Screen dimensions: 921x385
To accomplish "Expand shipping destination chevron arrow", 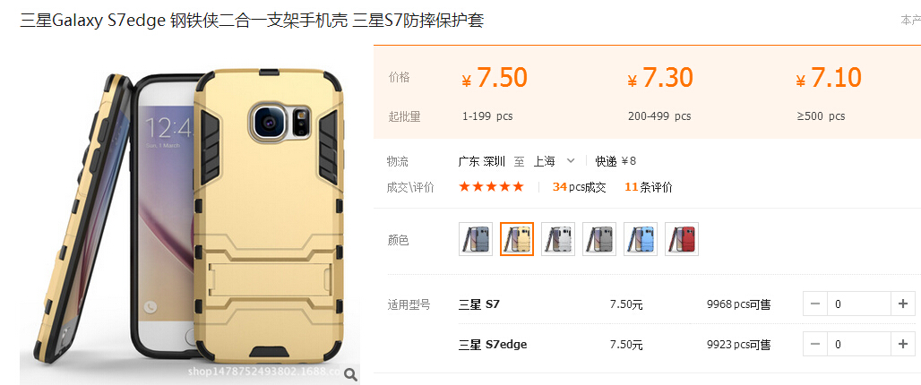I will click(x=571, y=161).
